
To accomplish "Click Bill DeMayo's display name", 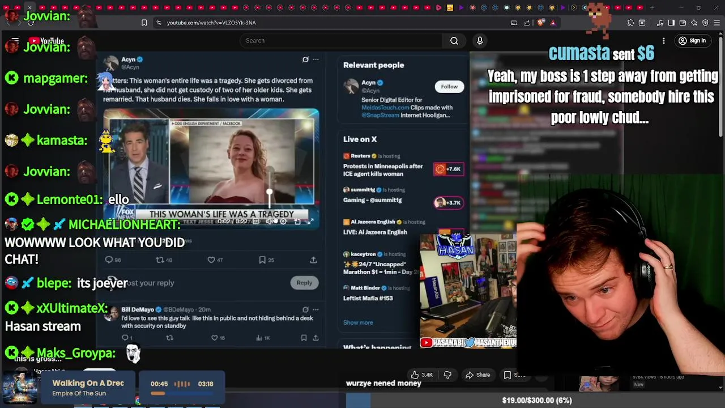I will (x=138, y=309).
